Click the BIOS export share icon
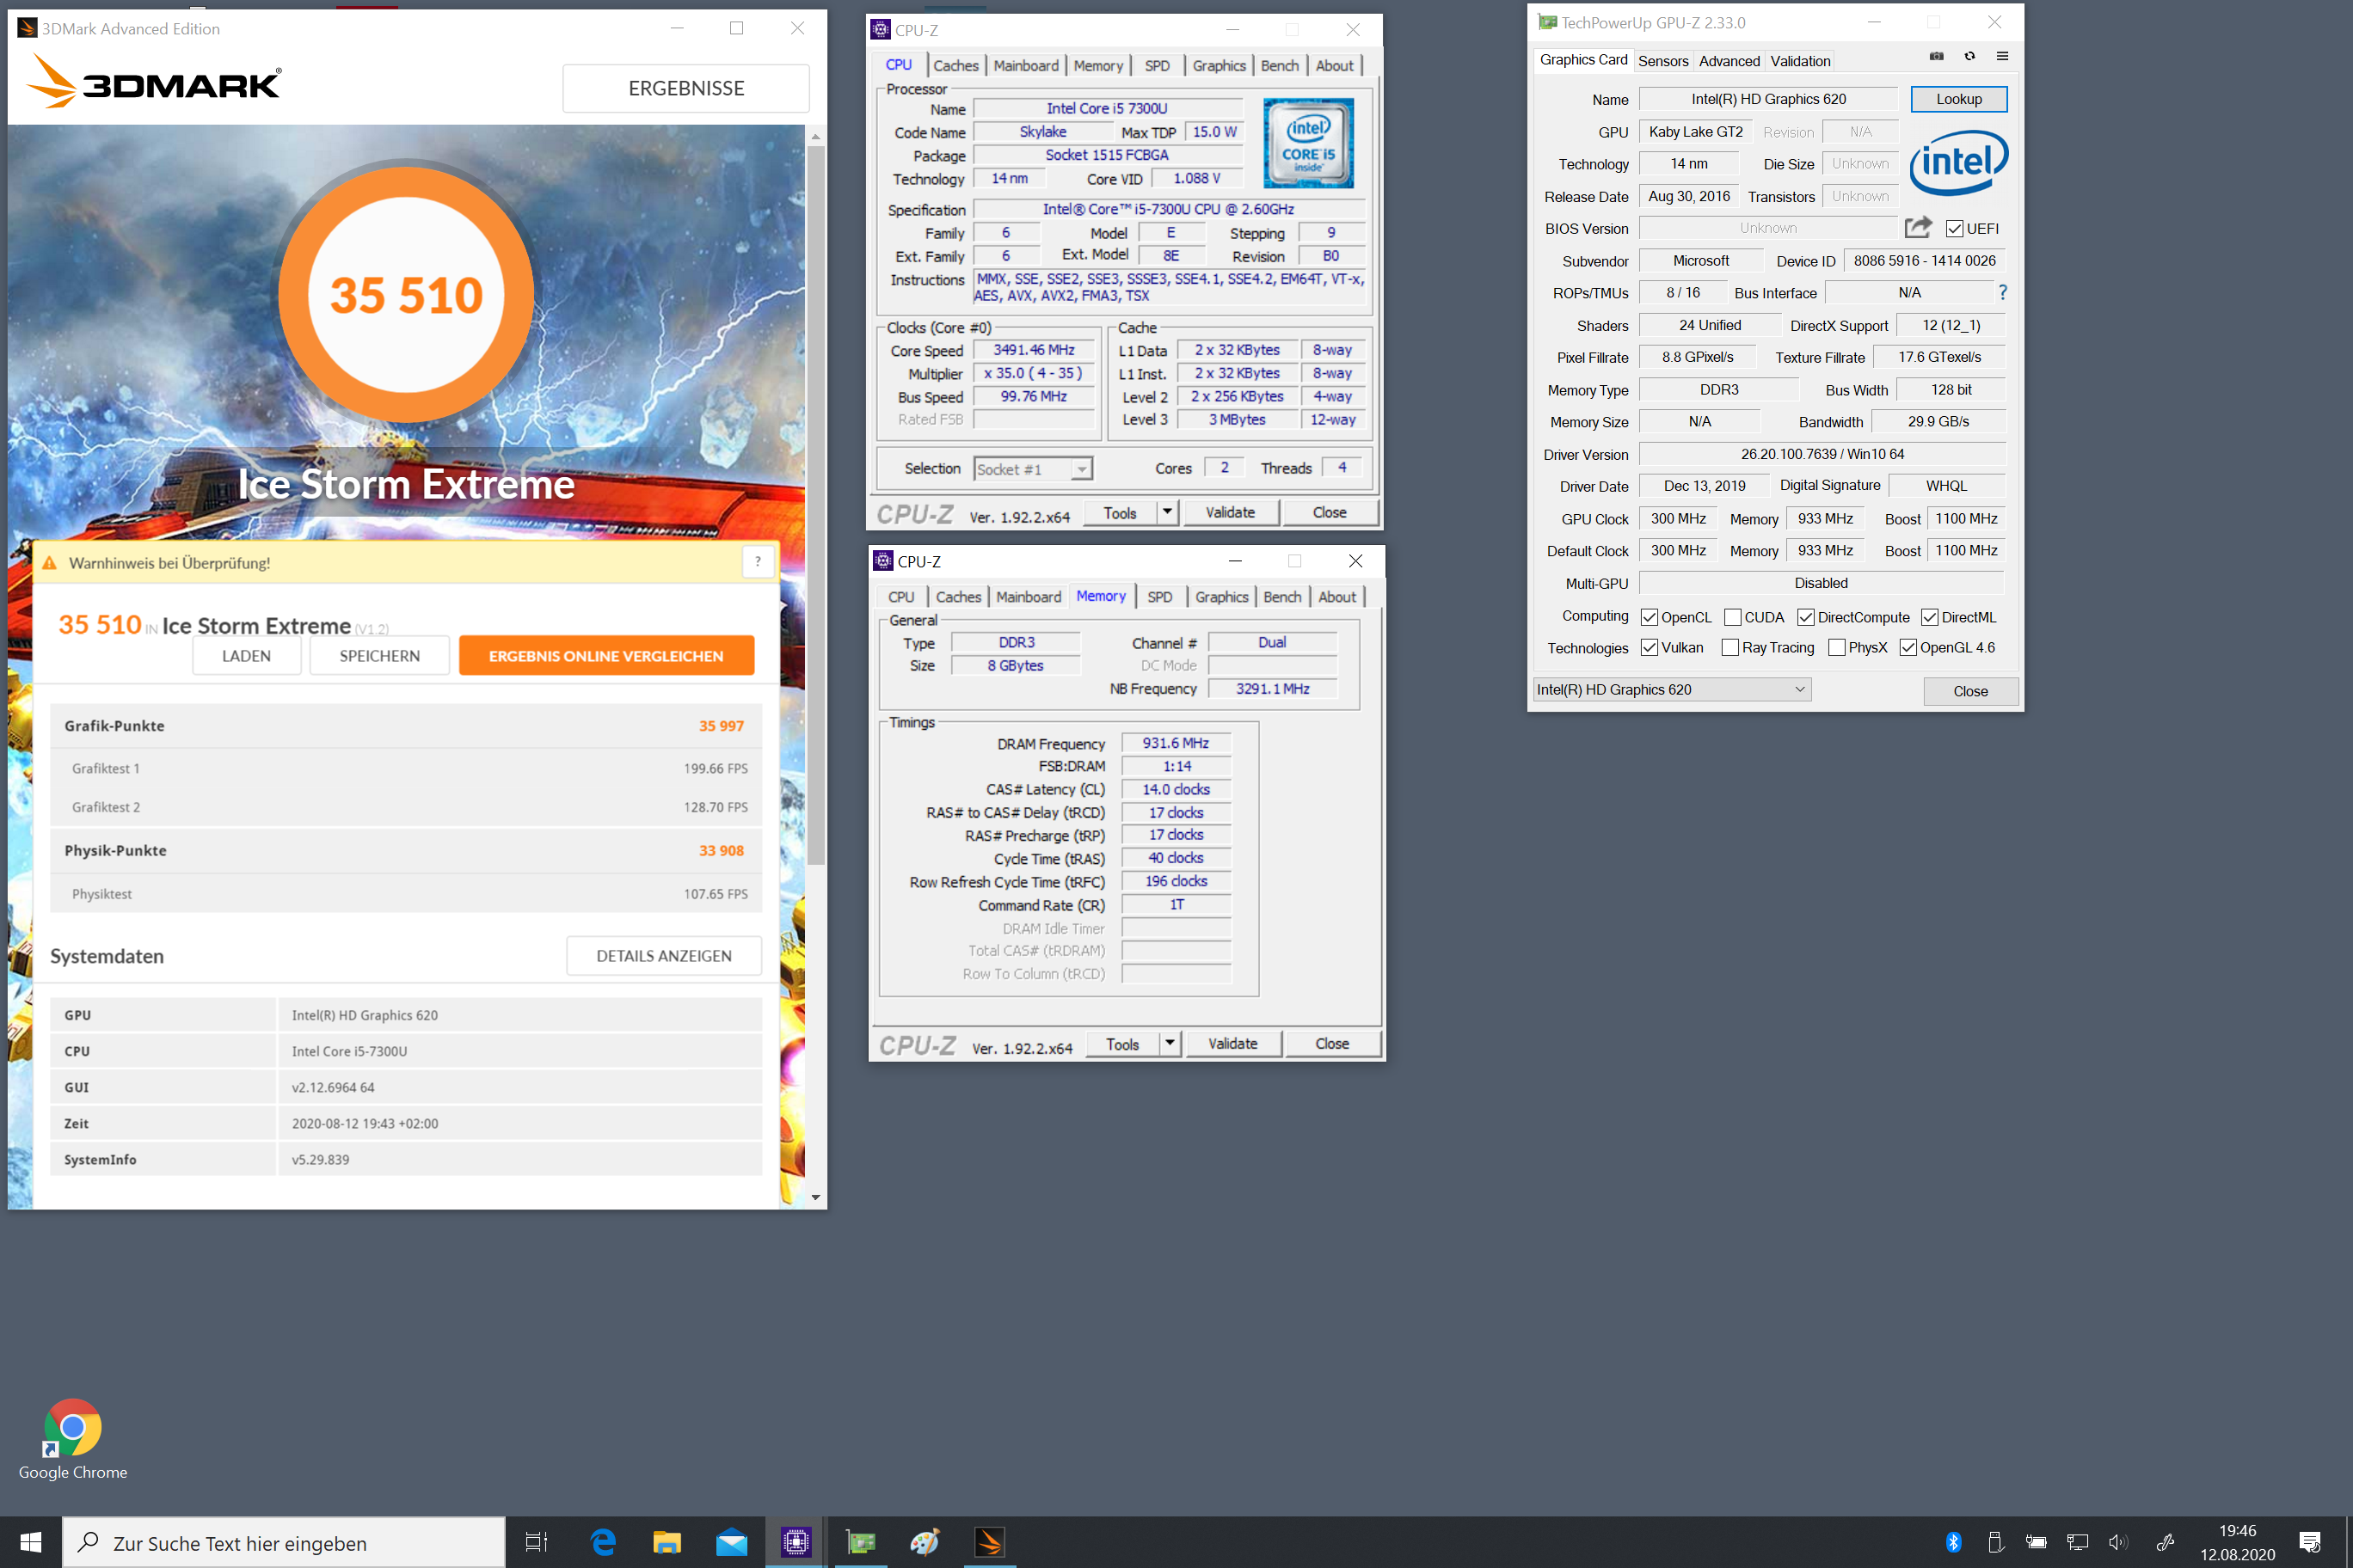This screenshot has height=1568, width=2353. coord(1918,228)
